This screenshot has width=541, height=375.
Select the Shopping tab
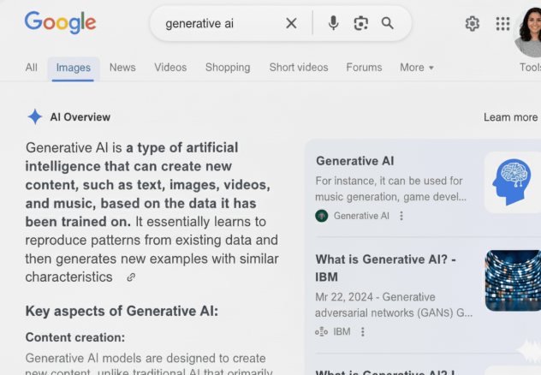coord(228,68)
